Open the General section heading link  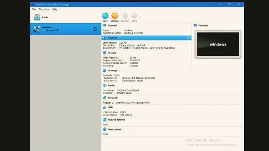pyautogui.click(x=113, y=26)
